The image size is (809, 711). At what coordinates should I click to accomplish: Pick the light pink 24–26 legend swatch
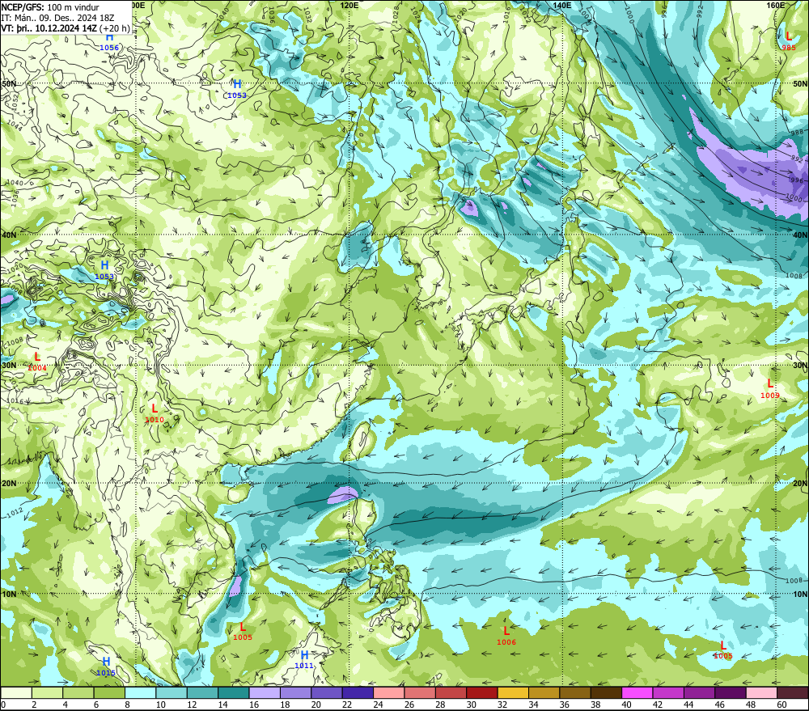click(389, 692)
